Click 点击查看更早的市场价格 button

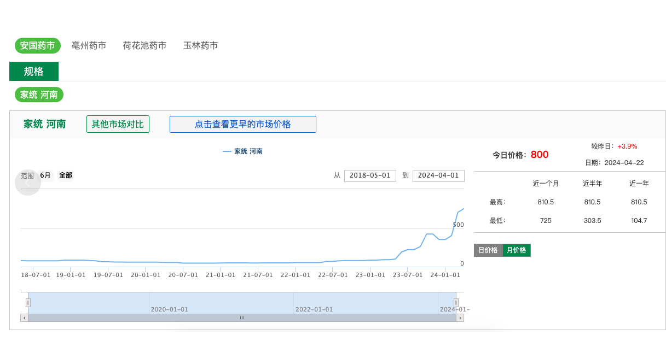tap(243, 124)
